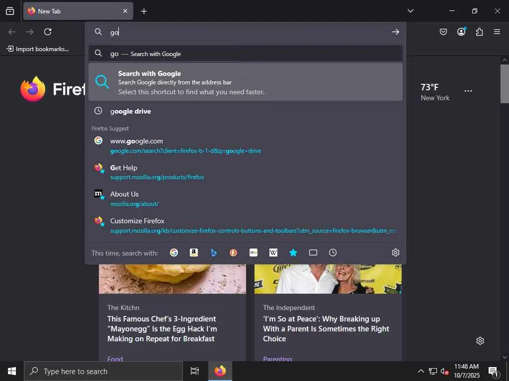Open Save to Pocket icon

click(x=443, y=32)
